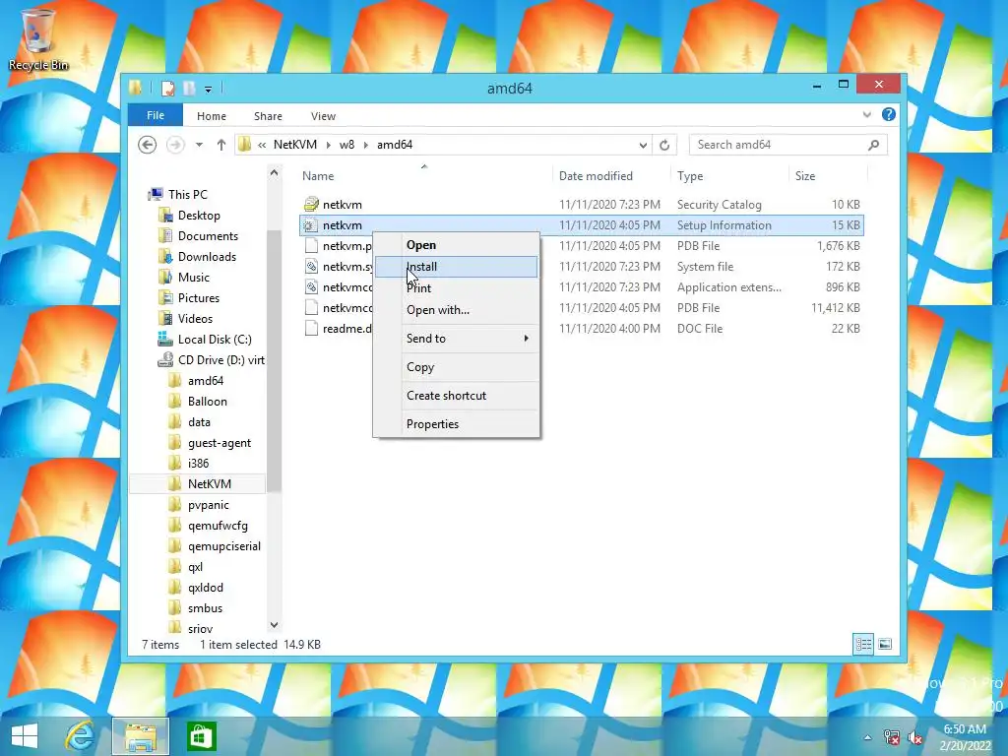Open the qxldod folder in the tree

(x=205, y=588)
